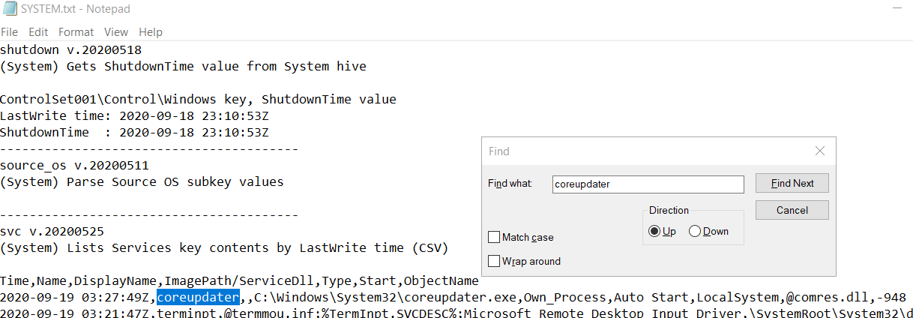Click the Find what text field

pos(648,184)
